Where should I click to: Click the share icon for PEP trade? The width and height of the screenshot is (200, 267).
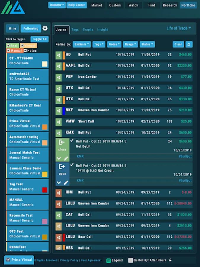(58, 77)
